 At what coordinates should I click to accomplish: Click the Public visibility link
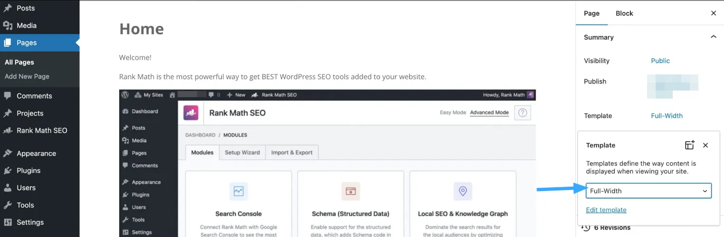click(x=660, y=61)
